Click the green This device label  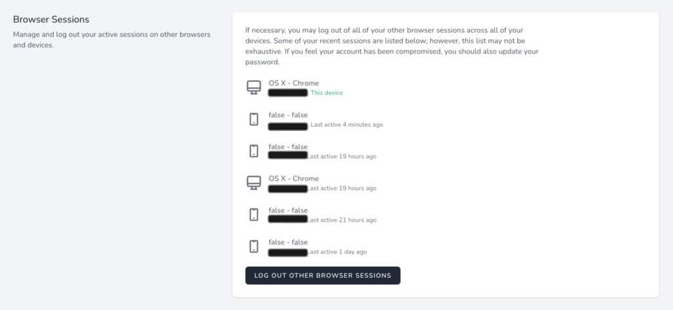tap(327, 92)
